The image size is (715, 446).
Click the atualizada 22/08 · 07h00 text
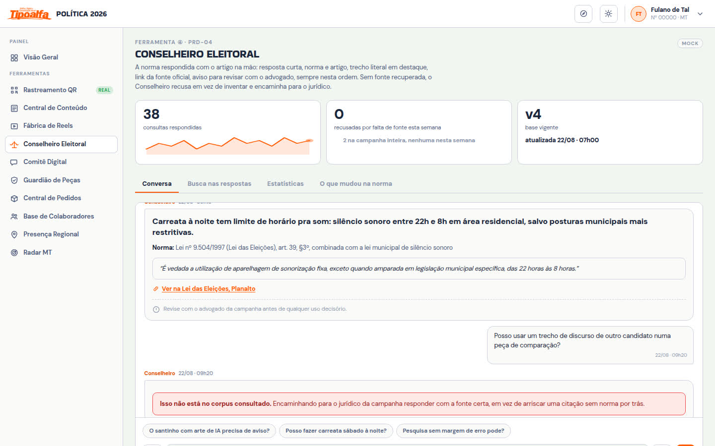tap(562, 140)
